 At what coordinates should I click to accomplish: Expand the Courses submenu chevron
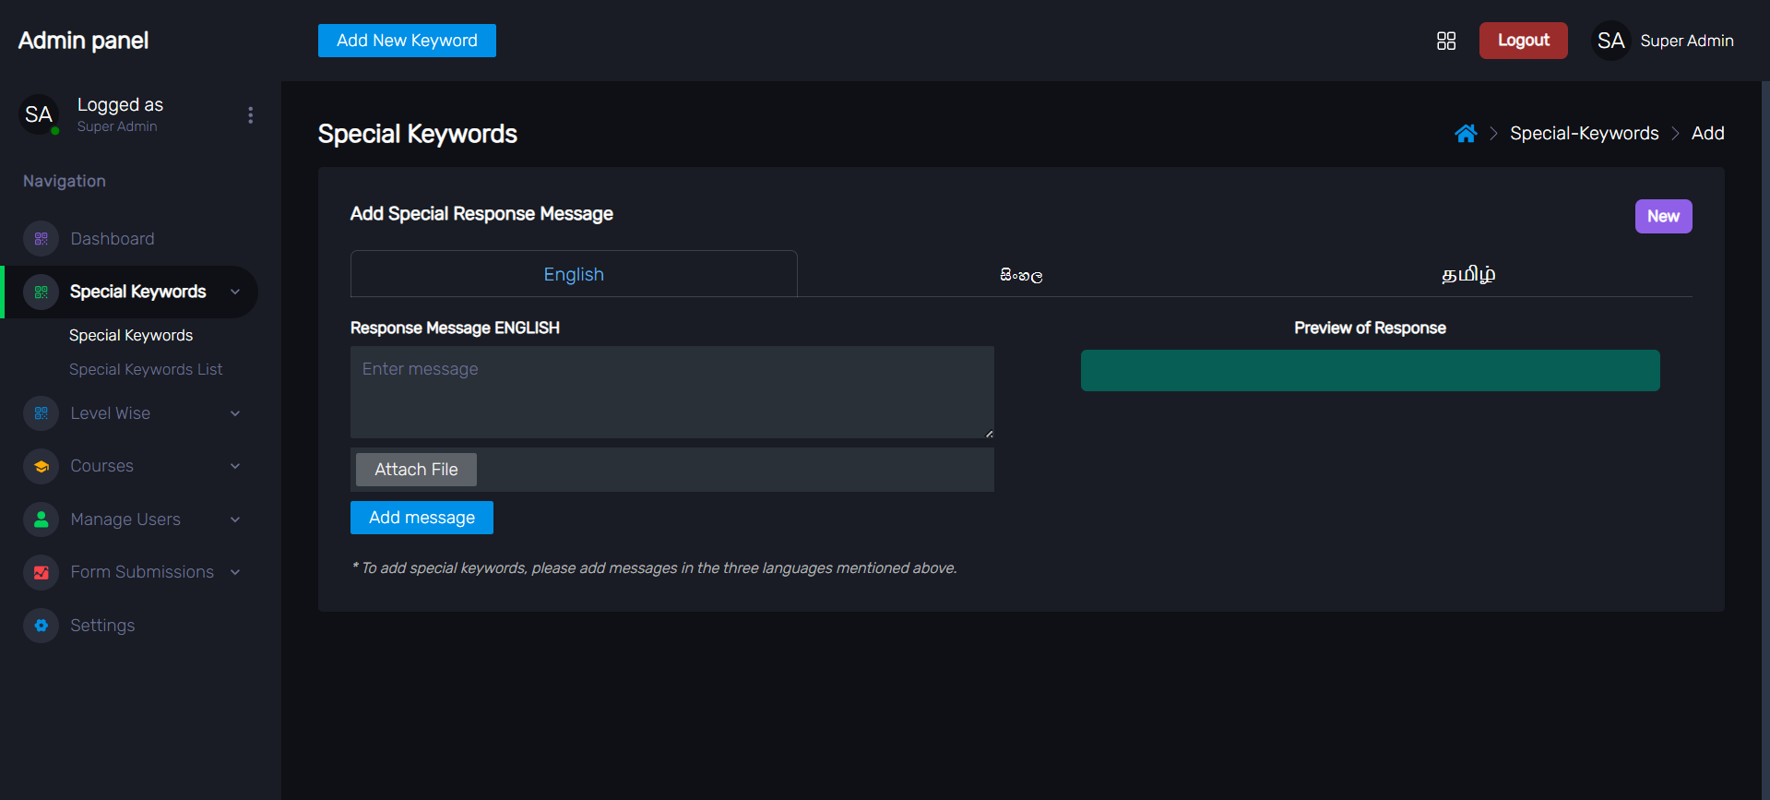235,466
